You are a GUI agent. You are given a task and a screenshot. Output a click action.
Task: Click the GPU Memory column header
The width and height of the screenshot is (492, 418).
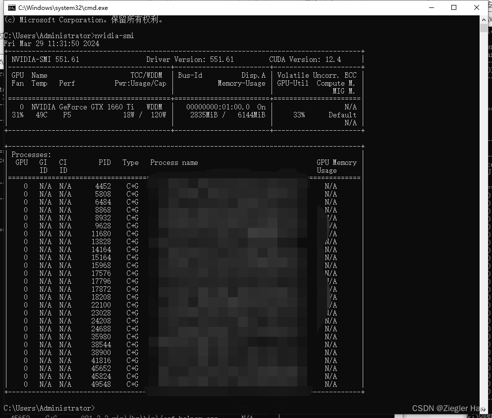tap(337, 162)
